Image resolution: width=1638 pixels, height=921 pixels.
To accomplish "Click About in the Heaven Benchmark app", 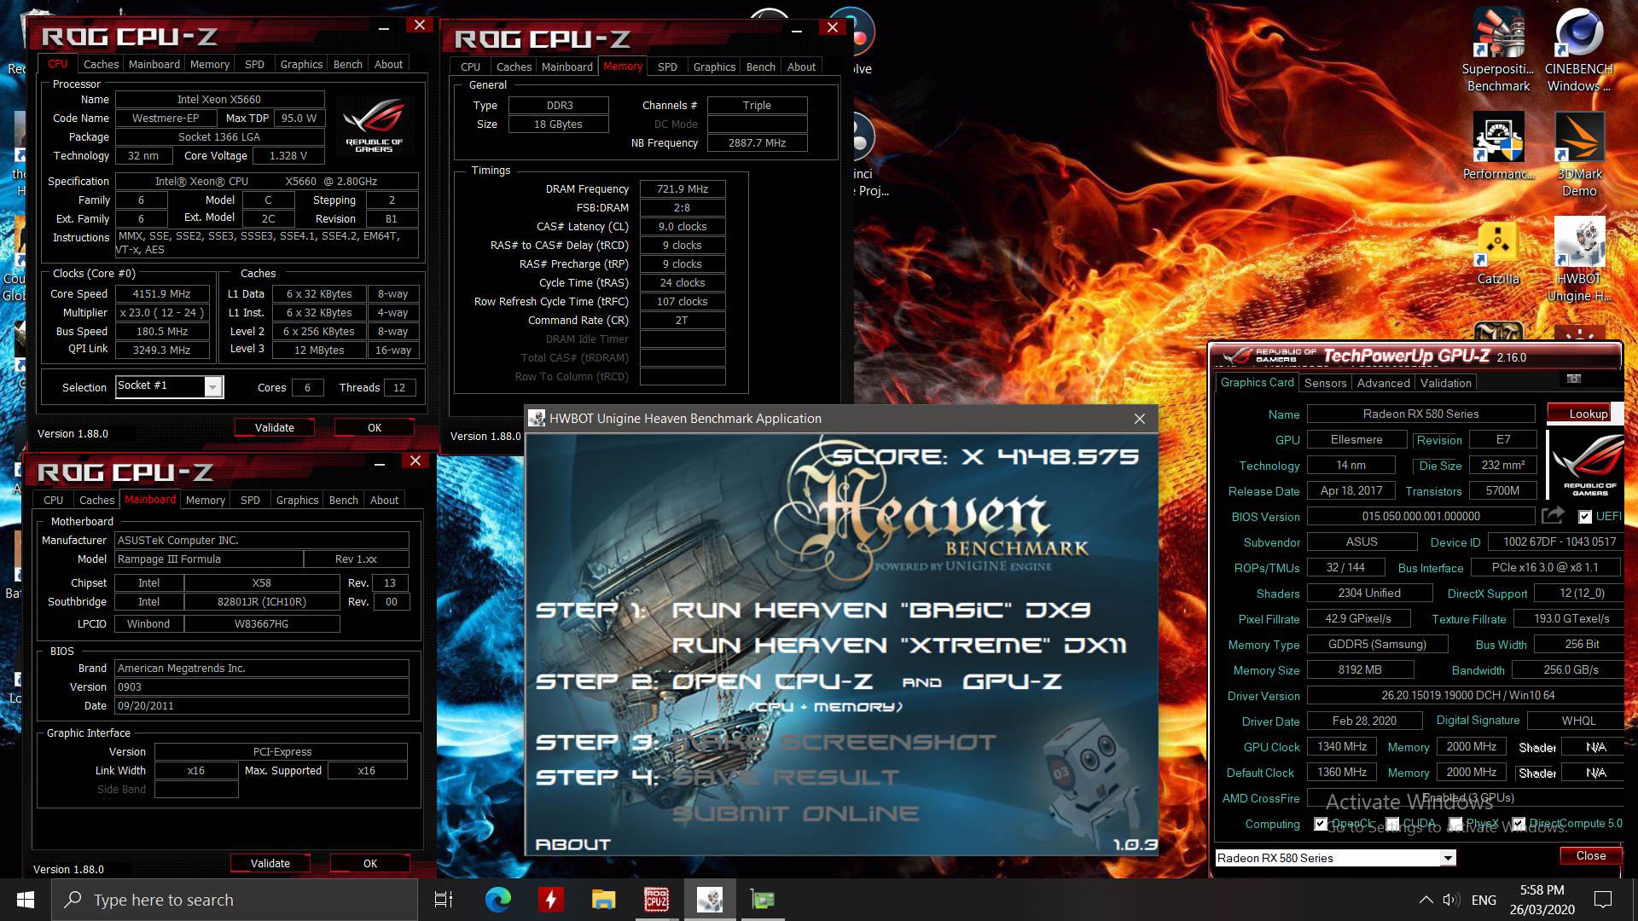I will coord(572,844).
